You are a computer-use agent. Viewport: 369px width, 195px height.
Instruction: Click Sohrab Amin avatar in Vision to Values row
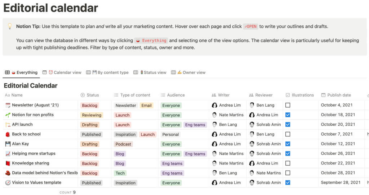click(x=252, y=182)
